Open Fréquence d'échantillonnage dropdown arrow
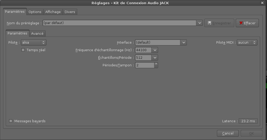 point(155,50)
